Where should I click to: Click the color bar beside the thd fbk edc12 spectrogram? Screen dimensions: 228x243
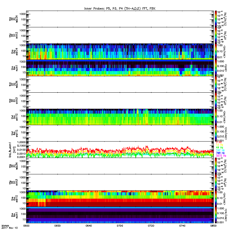(x=216, y=117)
